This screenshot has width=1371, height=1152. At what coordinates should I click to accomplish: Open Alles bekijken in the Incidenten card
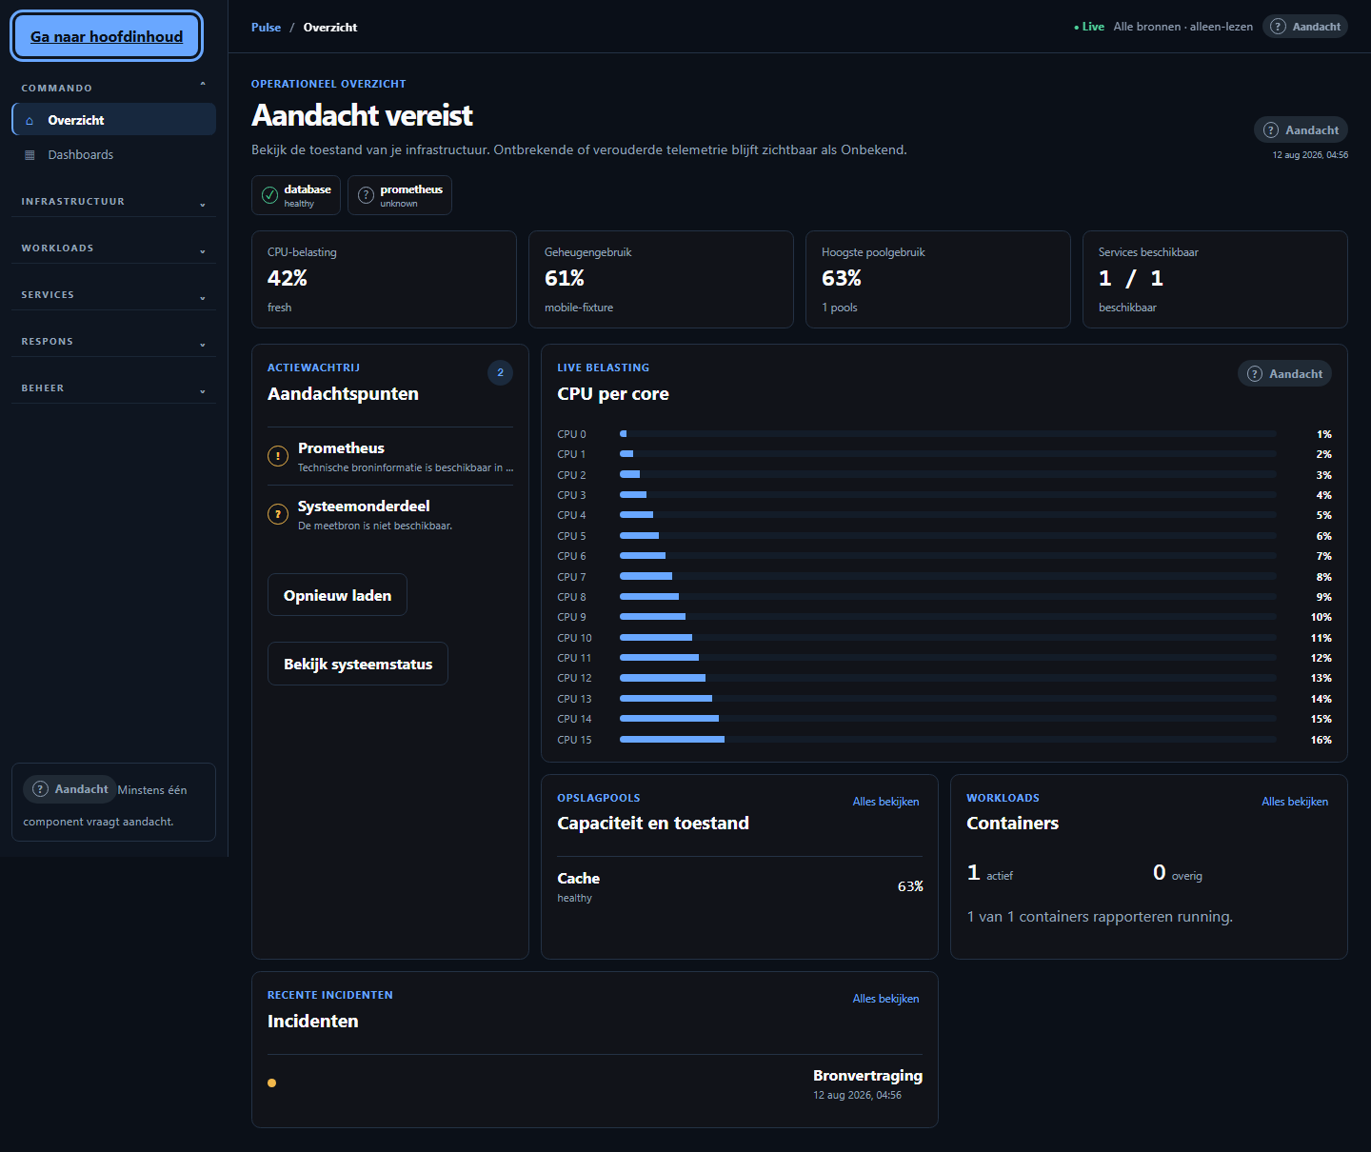tap(885, 999)
